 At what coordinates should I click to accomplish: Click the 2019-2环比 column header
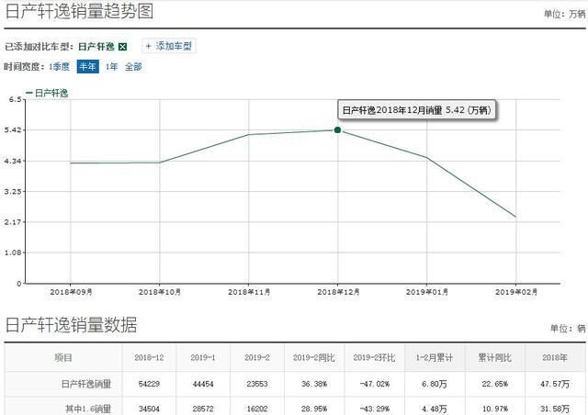click(x=374, y=357)
